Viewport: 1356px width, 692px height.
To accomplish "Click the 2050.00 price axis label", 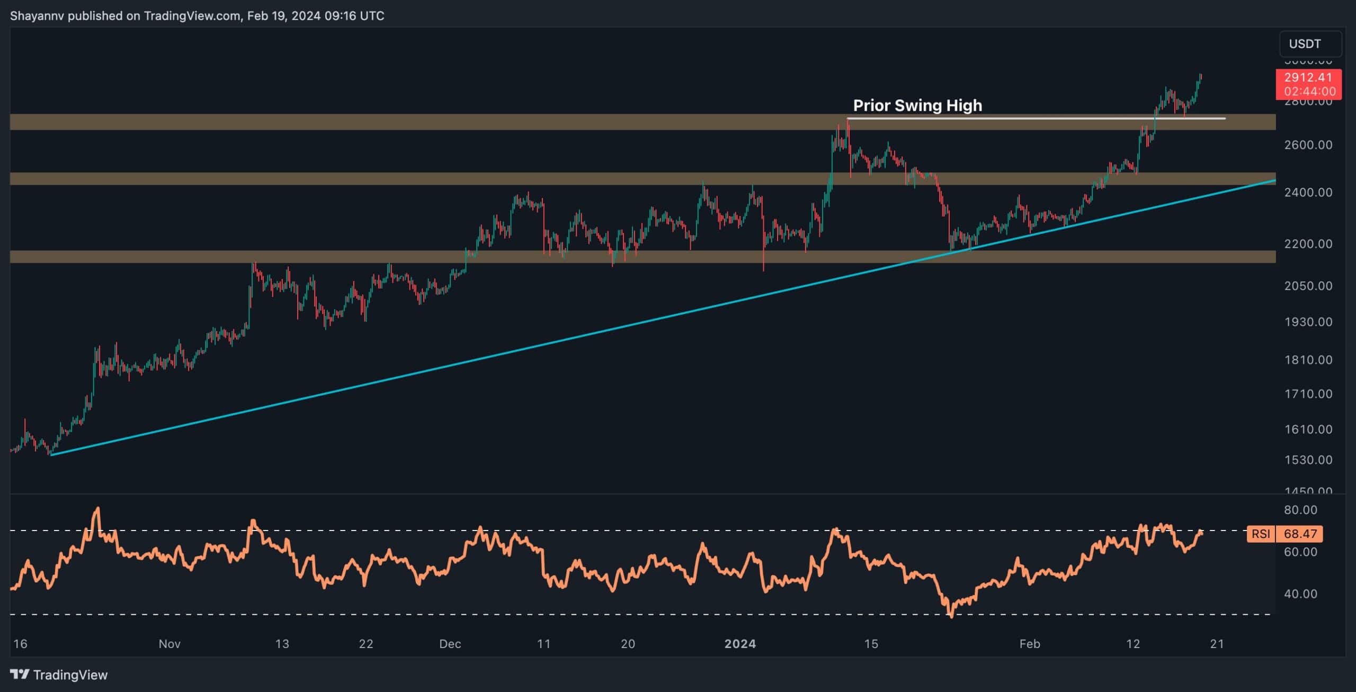I will [x=1308, y=286].
